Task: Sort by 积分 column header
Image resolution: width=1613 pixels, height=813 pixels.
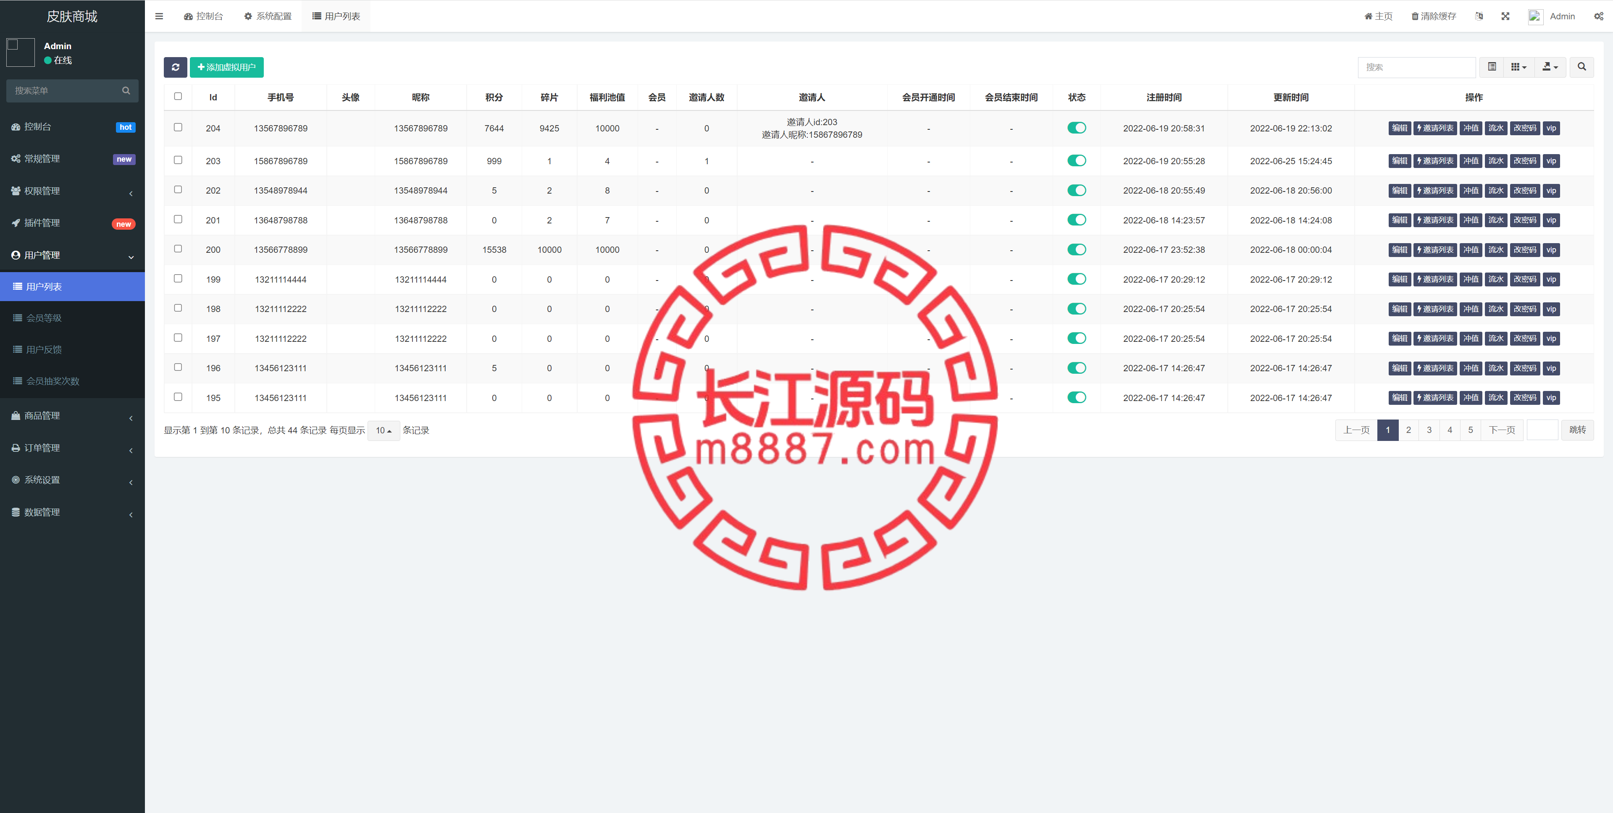Action: click(494, 97)
